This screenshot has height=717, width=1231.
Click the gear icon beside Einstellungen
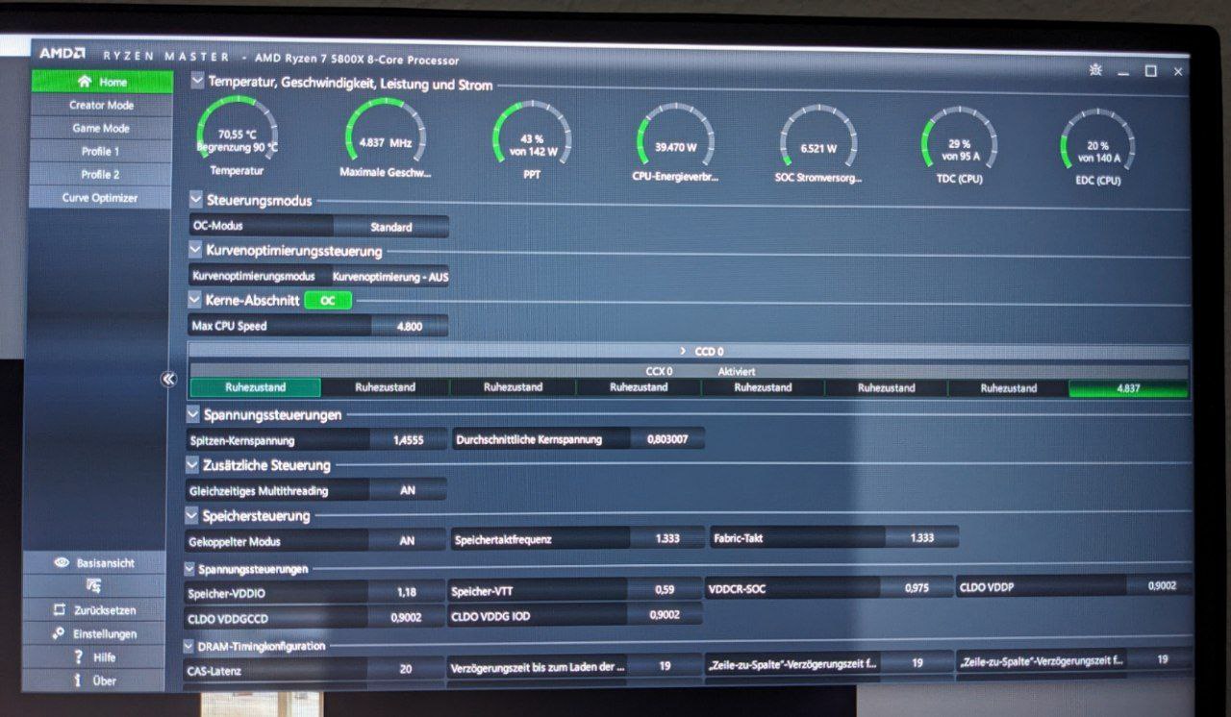(x=59, y=634)
